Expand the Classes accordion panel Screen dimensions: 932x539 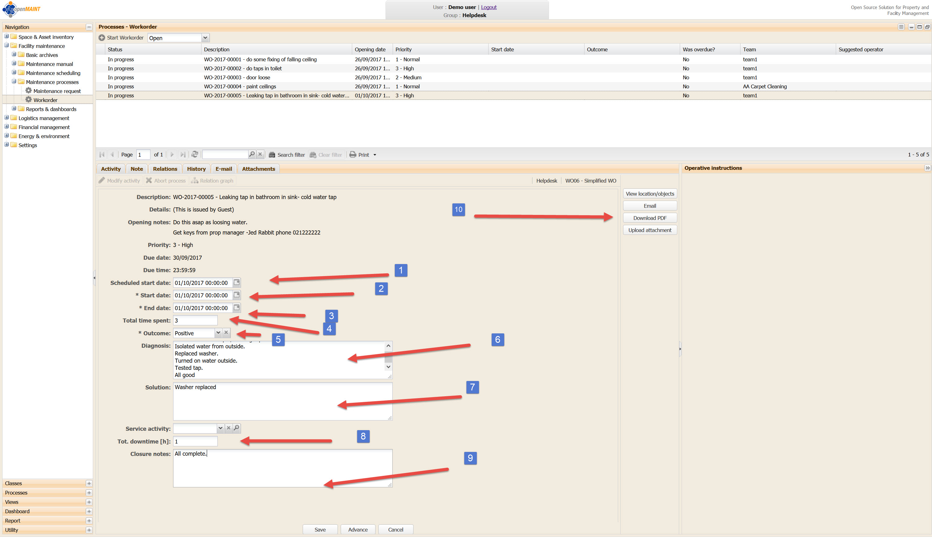[89, 484]
